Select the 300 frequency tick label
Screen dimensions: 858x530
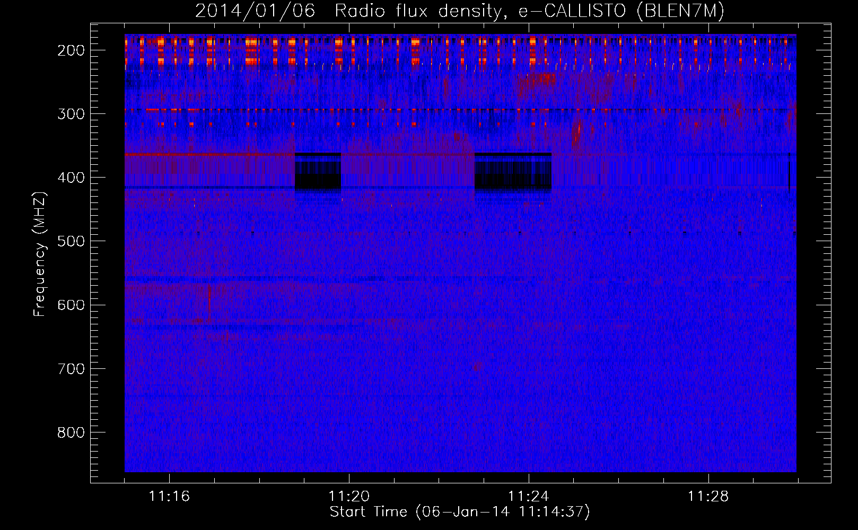(71, 114)
